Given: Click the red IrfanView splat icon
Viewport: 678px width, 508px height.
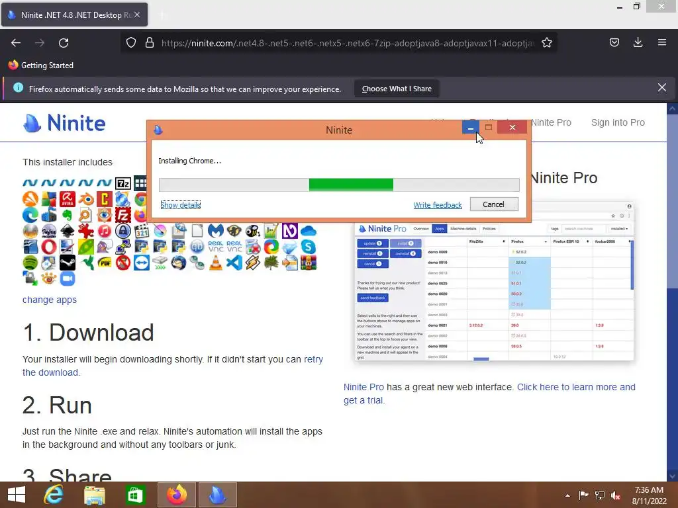Looking at the screenshot, I should pyautogui.click(x=85, y=231).
